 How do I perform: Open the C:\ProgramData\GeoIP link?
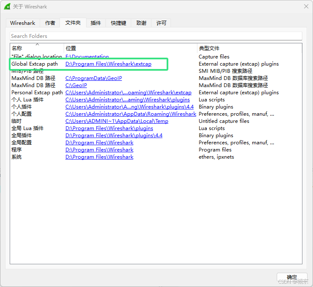click(x=94, y=78)
